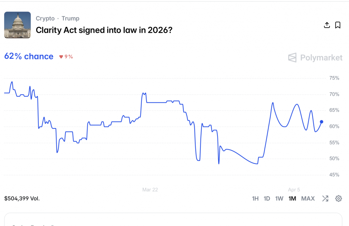Click the share/upload icon
This screenshot has height=226, width=349.
click(x=327, y=25)
